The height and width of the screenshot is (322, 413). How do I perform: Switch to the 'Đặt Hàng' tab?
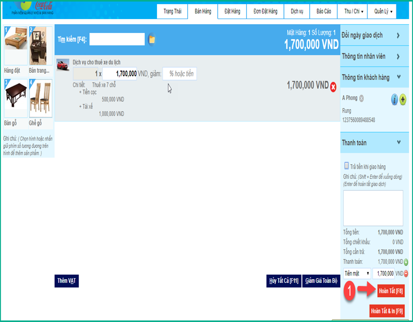click(229, 11)
